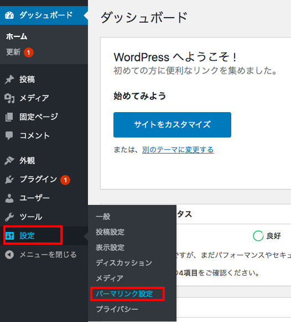
Task: Click the Dashboard gauge icon
Action: click(x=9, y=15)
